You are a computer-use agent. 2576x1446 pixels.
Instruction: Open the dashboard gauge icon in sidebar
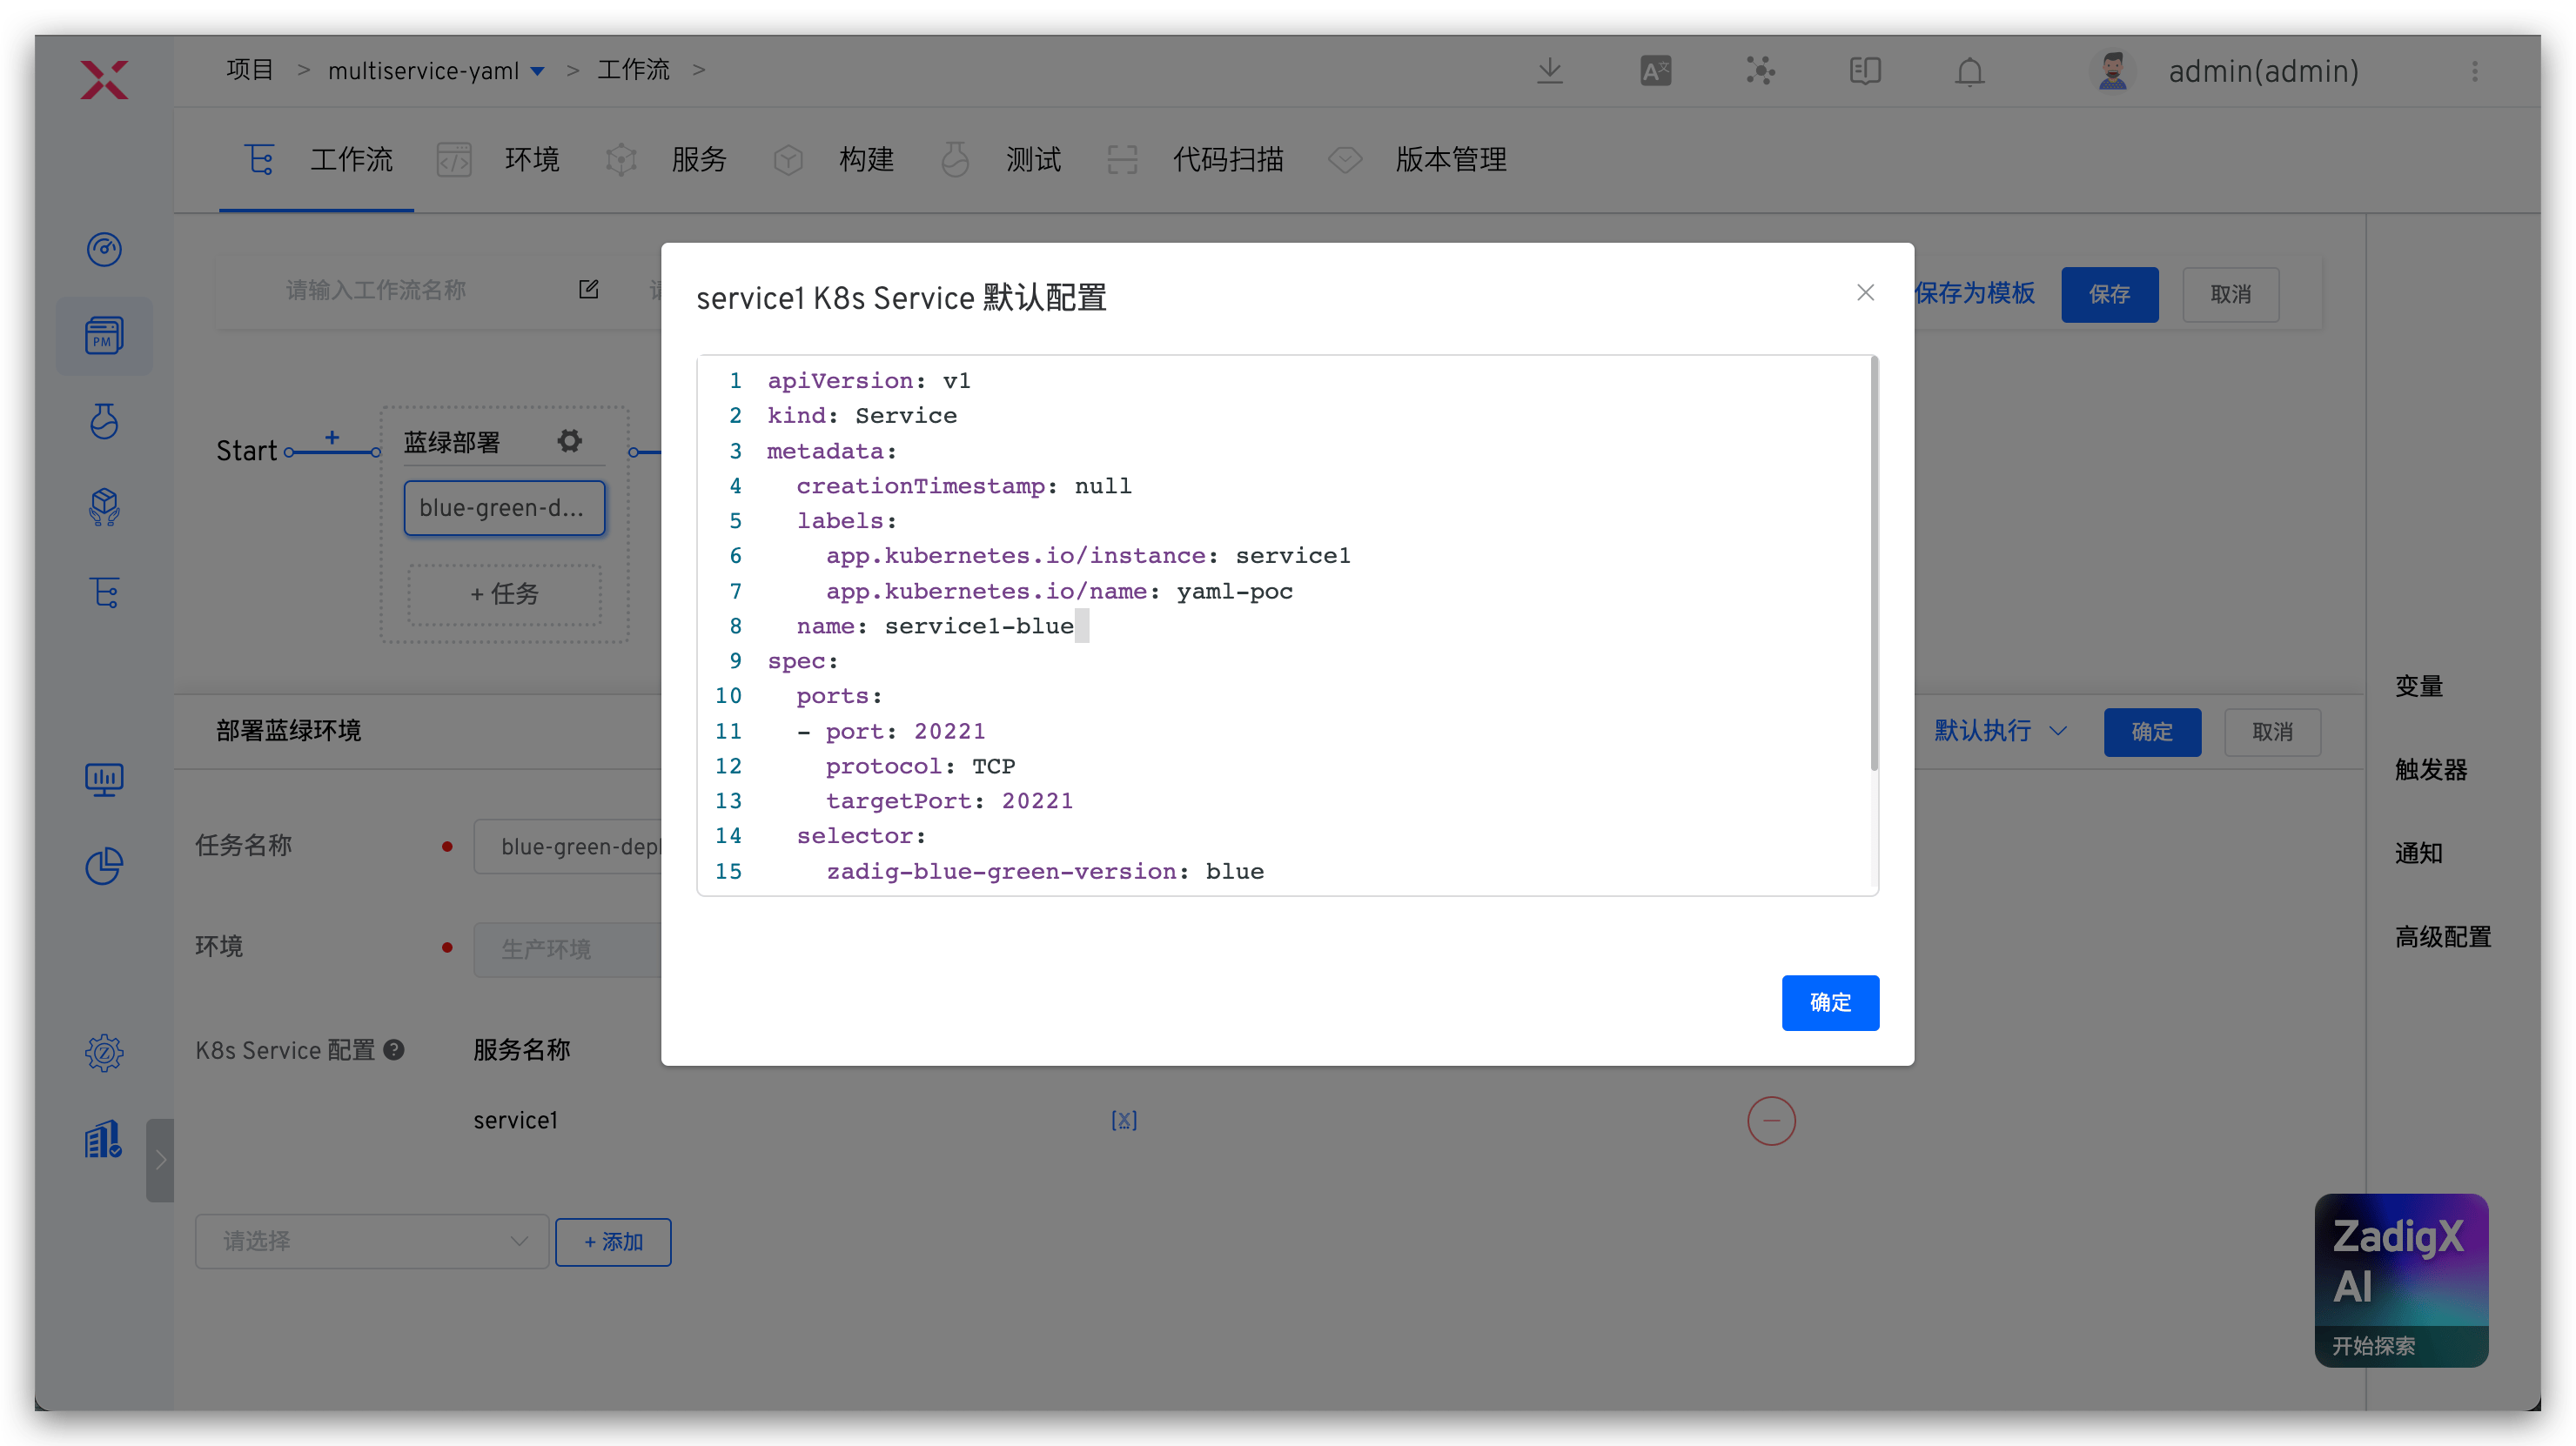pyautogui.click(x=104, y=249)
